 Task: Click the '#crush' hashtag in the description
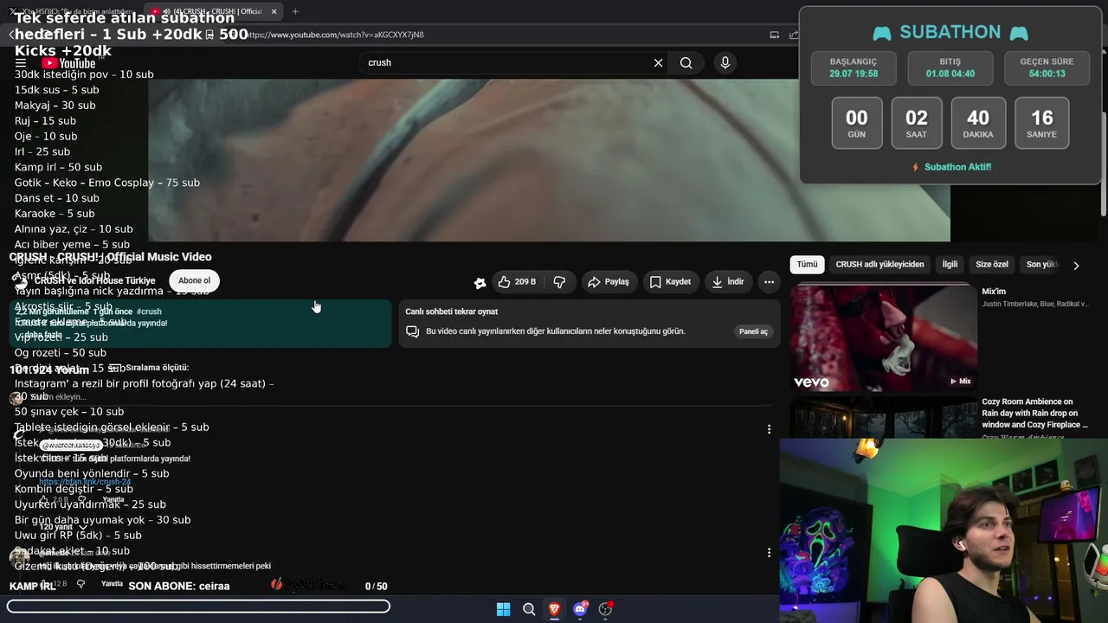point(149,311)
